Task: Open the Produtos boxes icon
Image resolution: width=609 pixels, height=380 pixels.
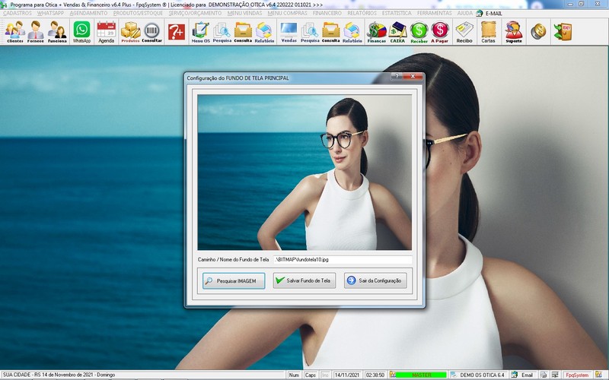Action: click(130, 32)
